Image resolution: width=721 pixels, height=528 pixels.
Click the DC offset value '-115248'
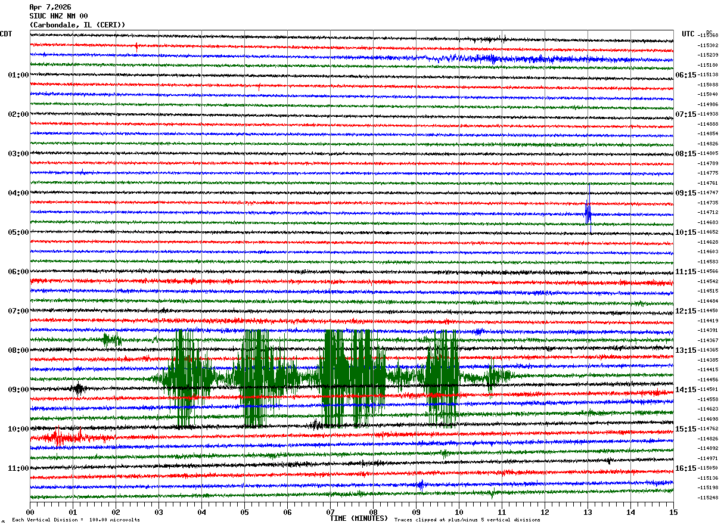(708, 498)
